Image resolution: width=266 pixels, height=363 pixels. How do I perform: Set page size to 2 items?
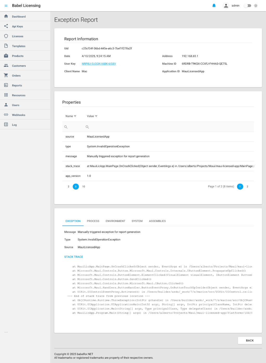[x=69, y=187]
